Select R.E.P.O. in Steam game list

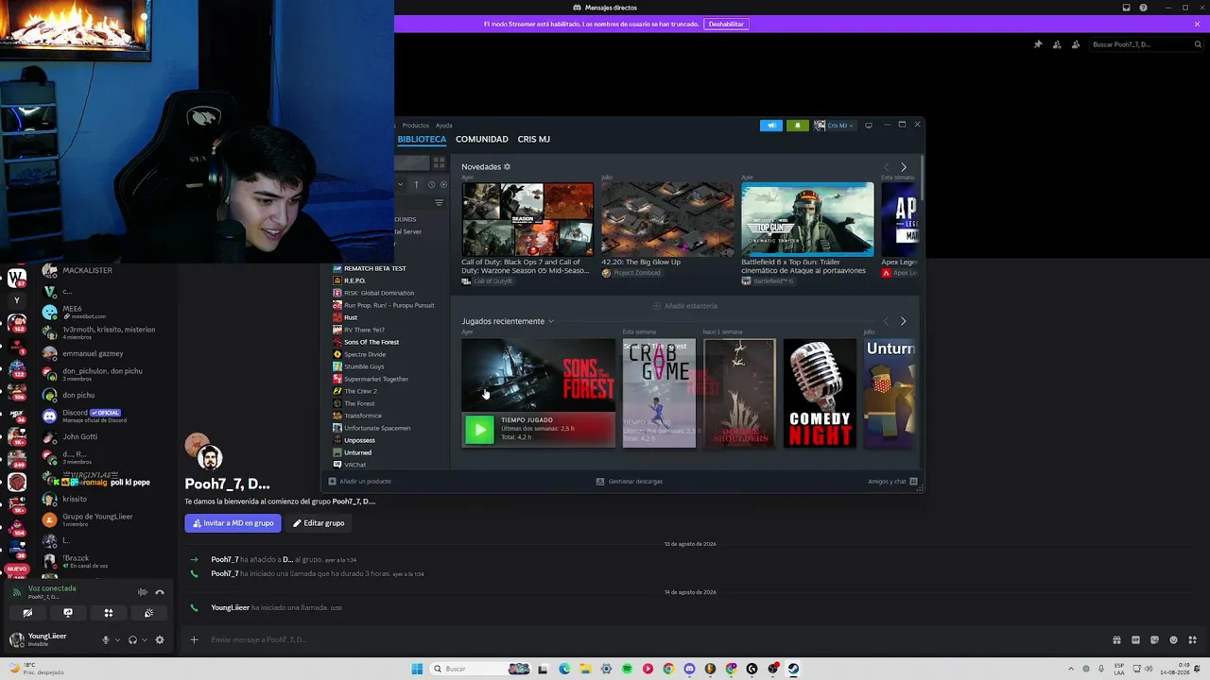[354, 280]
